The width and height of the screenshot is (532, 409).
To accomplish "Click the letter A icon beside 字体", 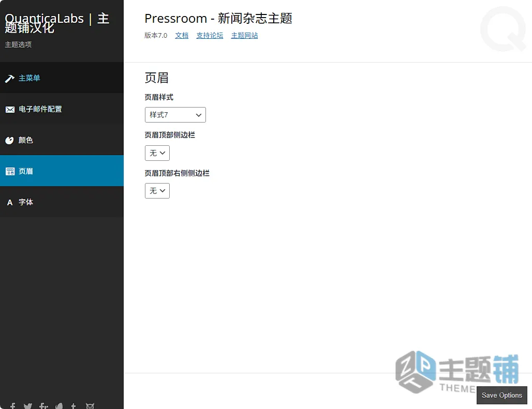I will tap(10, 202).
